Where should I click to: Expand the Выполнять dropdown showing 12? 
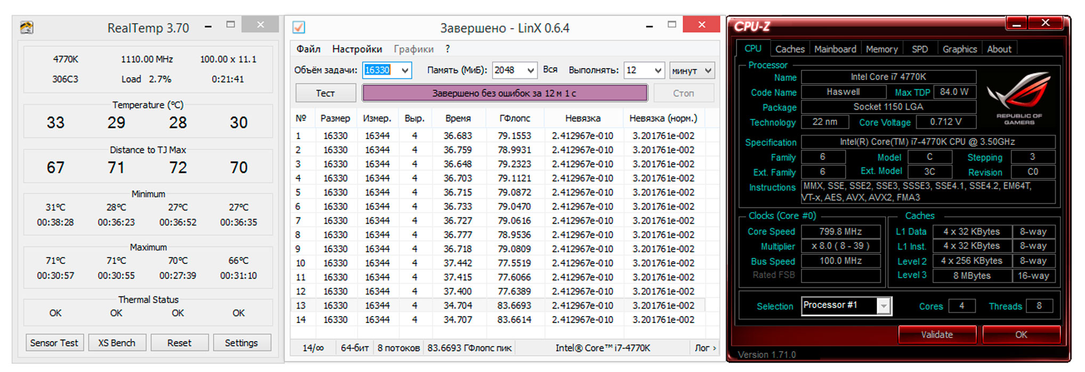coord(658,70)
